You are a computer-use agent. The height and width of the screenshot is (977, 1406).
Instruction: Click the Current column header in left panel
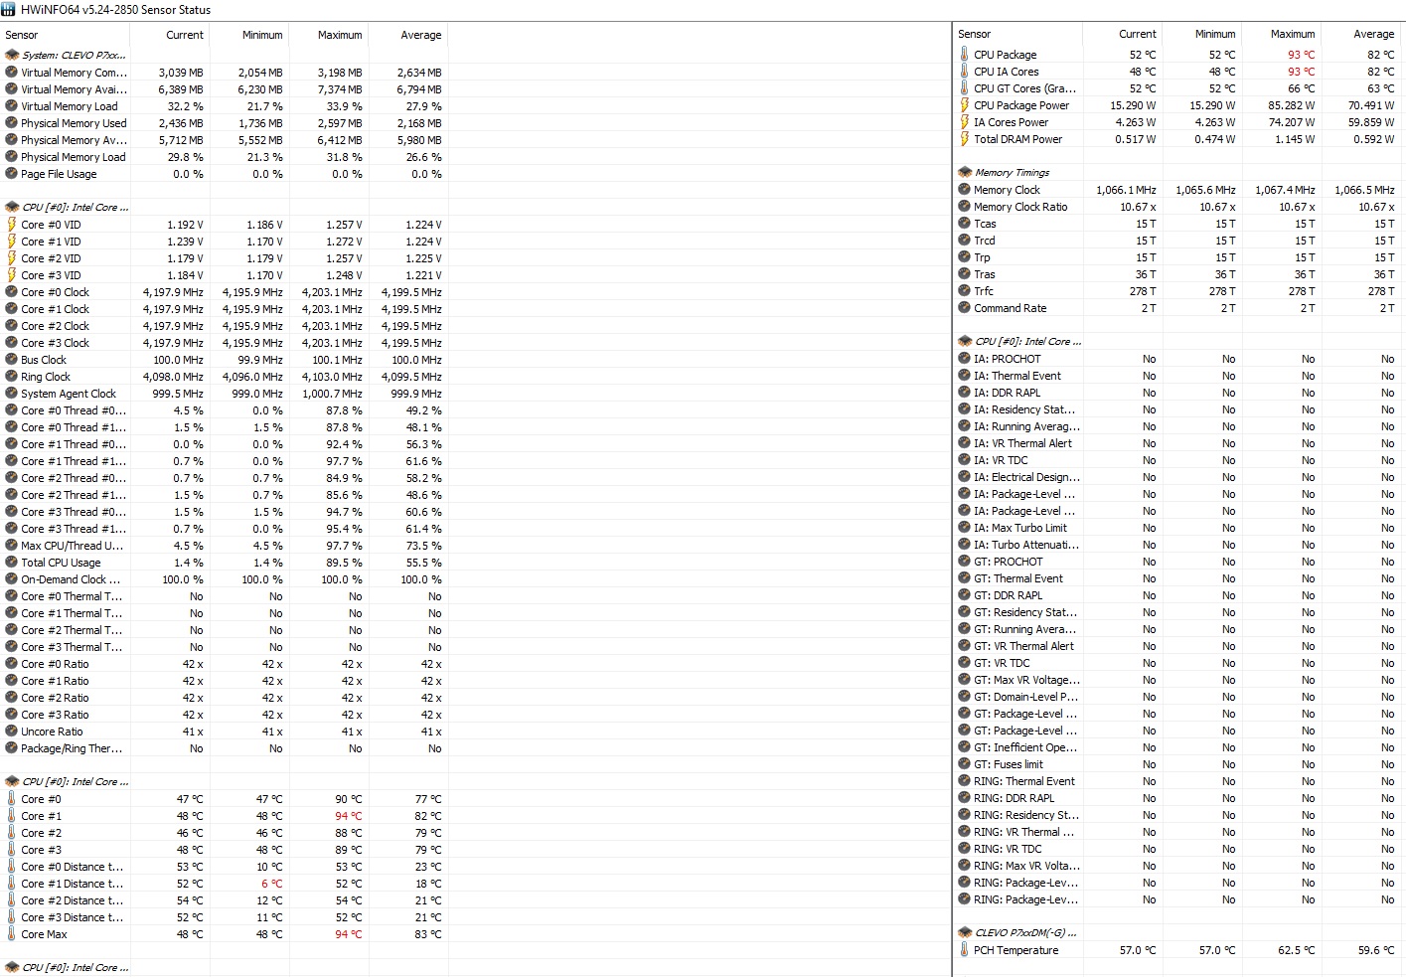(x=185, y=35)
